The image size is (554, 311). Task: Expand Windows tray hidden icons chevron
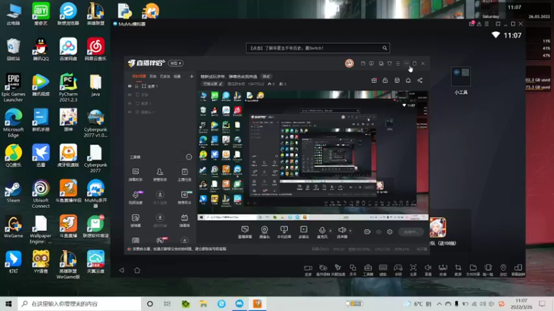439,303
